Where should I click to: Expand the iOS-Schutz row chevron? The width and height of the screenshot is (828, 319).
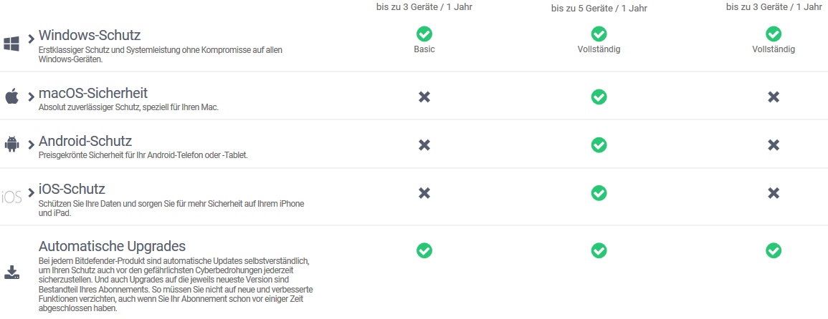(31, 192)
